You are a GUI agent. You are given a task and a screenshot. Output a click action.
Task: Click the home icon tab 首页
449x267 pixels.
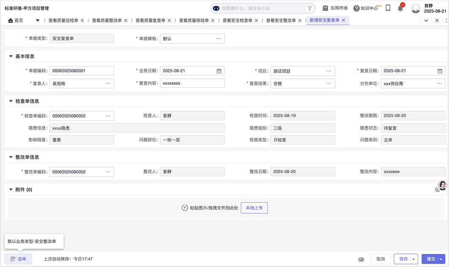coord(16,20)
